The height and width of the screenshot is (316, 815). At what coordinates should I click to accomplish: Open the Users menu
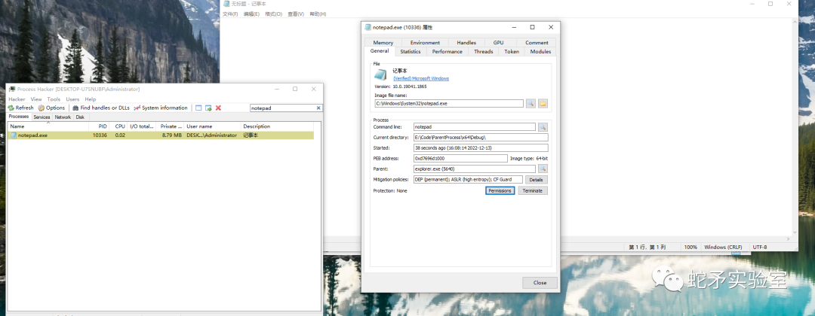(72, 99)
